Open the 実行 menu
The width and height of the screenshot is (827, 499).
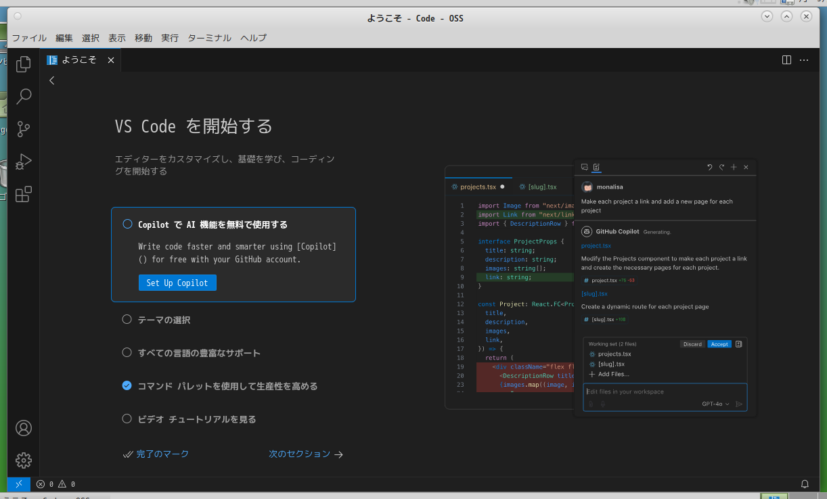pos(170,38)
